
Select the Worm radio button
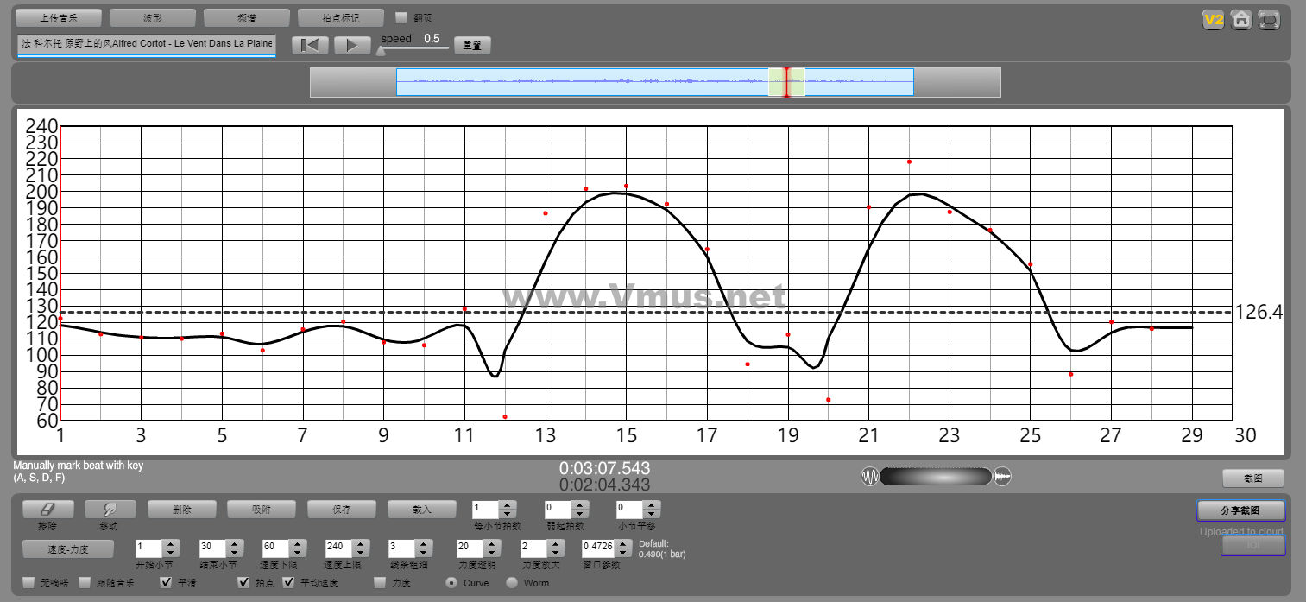tap(512, 582)
